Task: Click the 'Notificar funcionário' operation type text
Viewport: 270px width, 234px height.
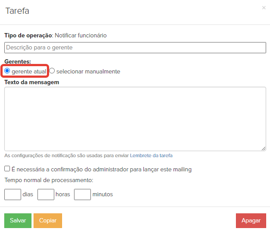Action: [81, 35]
